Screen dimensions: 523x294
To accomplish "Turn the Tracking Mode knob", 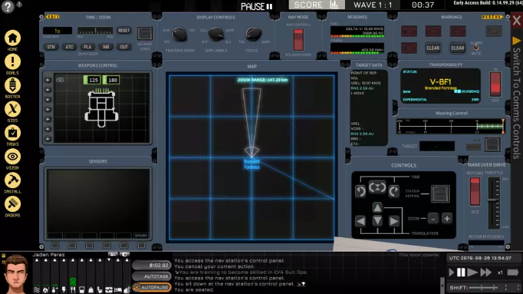I will [x=179, y=34].
